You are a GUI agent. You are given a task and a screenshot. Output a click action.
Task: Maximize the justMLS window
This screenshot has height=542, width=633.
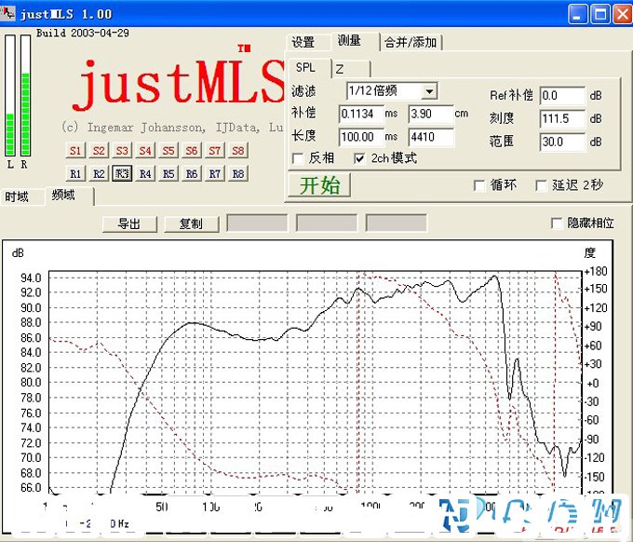[600, 14]
